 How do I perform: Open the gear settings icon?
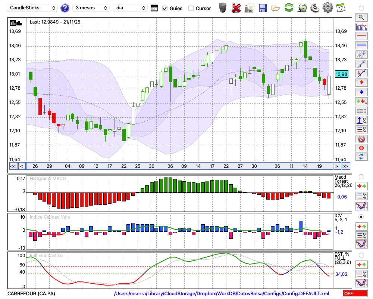coord(327,7)
